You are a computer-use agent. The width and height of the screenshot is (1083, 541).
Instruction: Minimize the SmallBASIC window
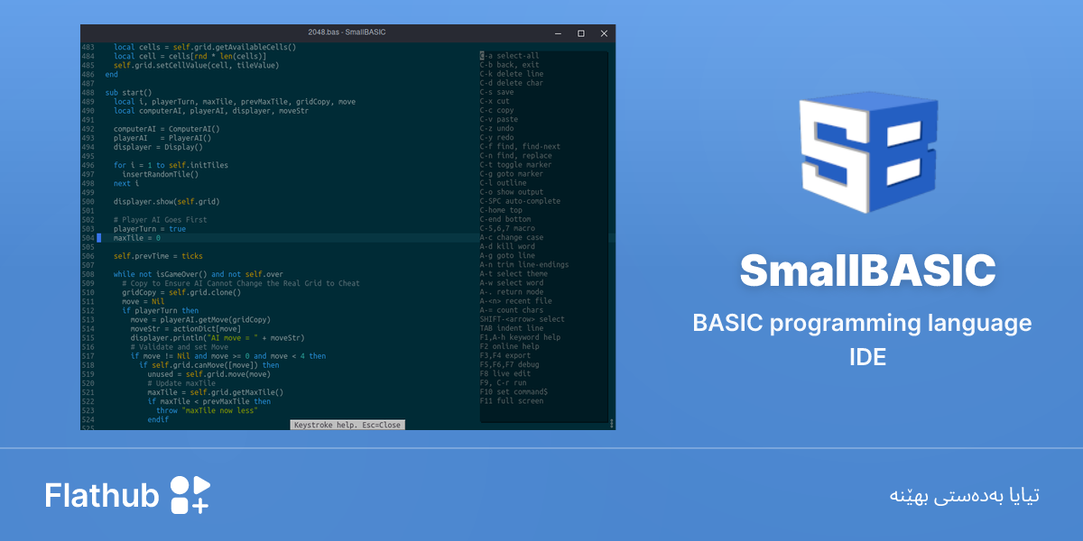557,32
